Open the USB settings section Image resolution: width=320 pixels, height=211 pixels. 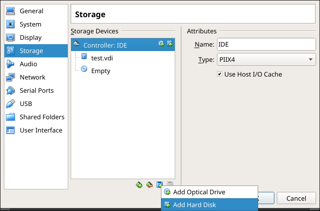[x=26, y=104]
